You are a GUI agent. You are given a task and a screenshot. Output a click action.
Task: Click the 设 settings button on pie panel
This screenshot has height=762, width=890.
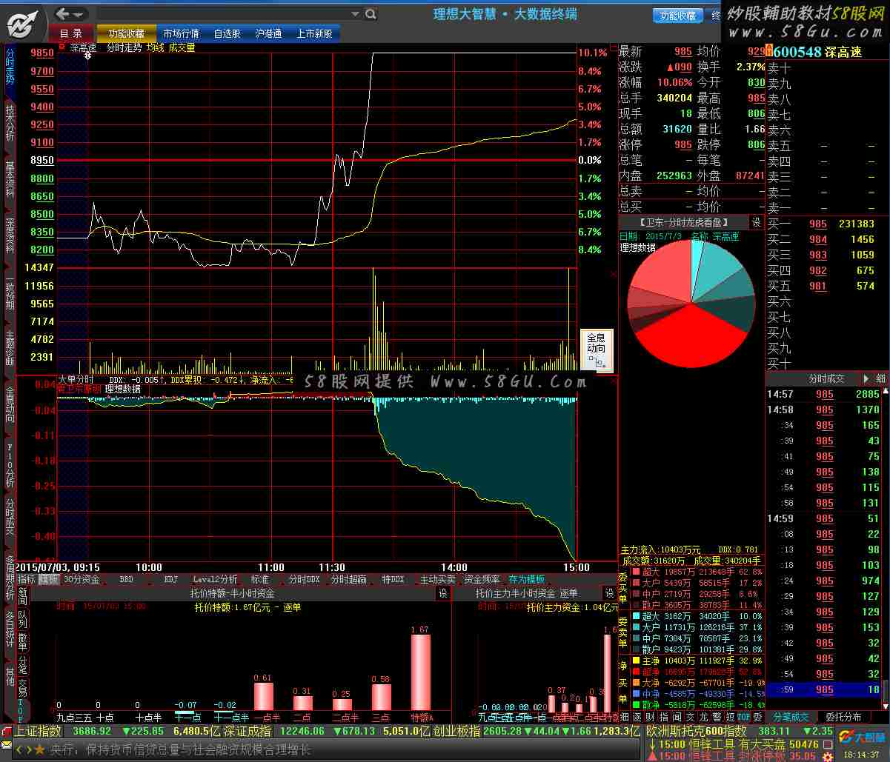pyautogui.click(x=757, y=222)
